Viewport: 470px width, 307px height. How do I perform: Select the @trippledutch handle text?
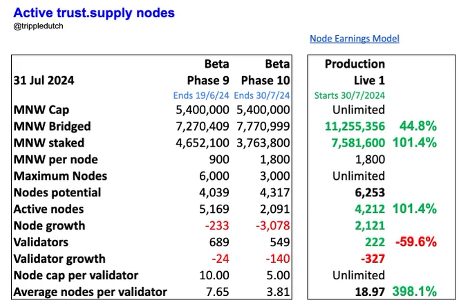pyautogui.click(x=38, y=26)
